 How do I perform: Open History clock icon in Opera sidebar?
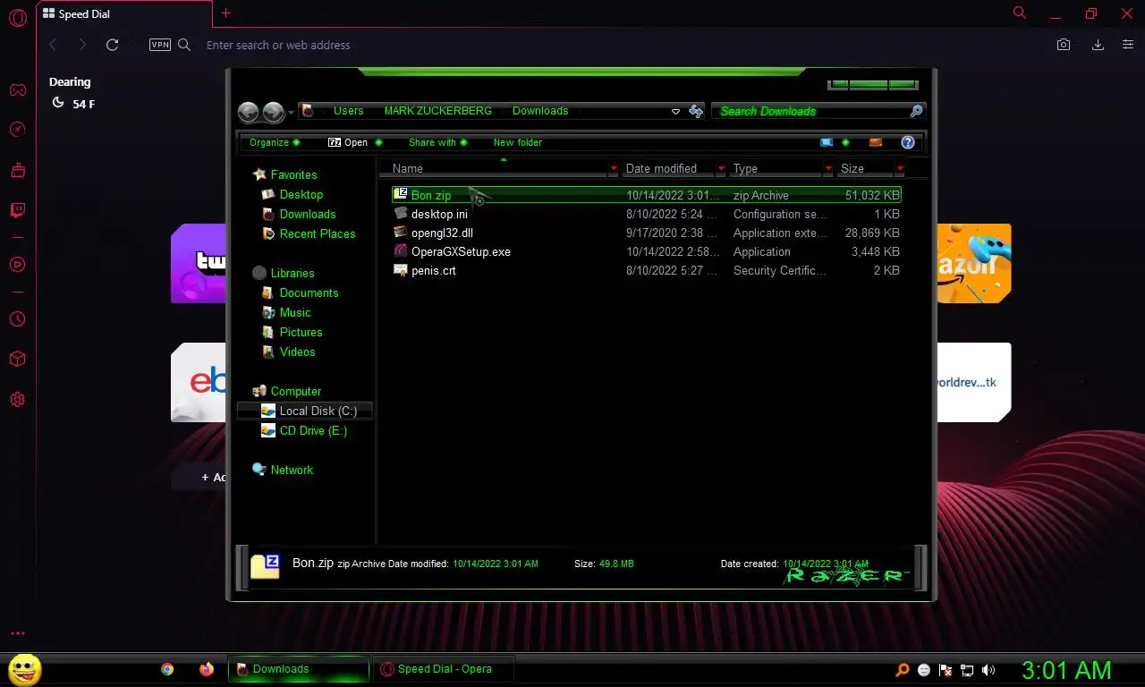(17, 319)
